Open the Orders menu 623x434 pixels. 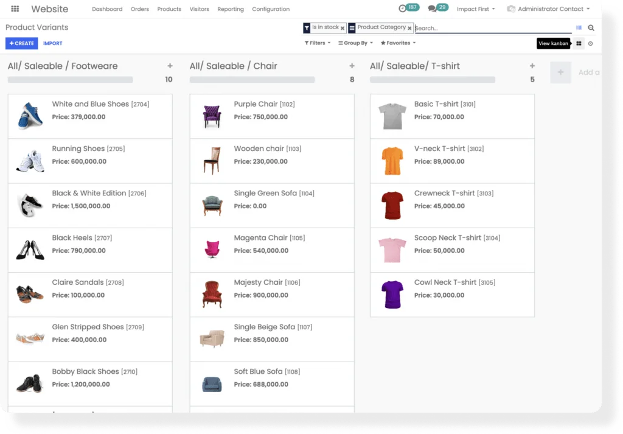click(140, 9)
